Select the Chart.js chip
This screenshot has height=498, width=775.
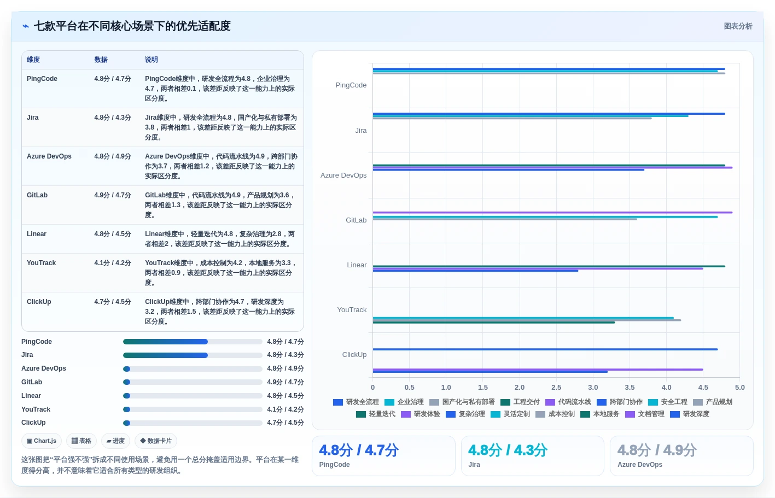tap(42, 441)
